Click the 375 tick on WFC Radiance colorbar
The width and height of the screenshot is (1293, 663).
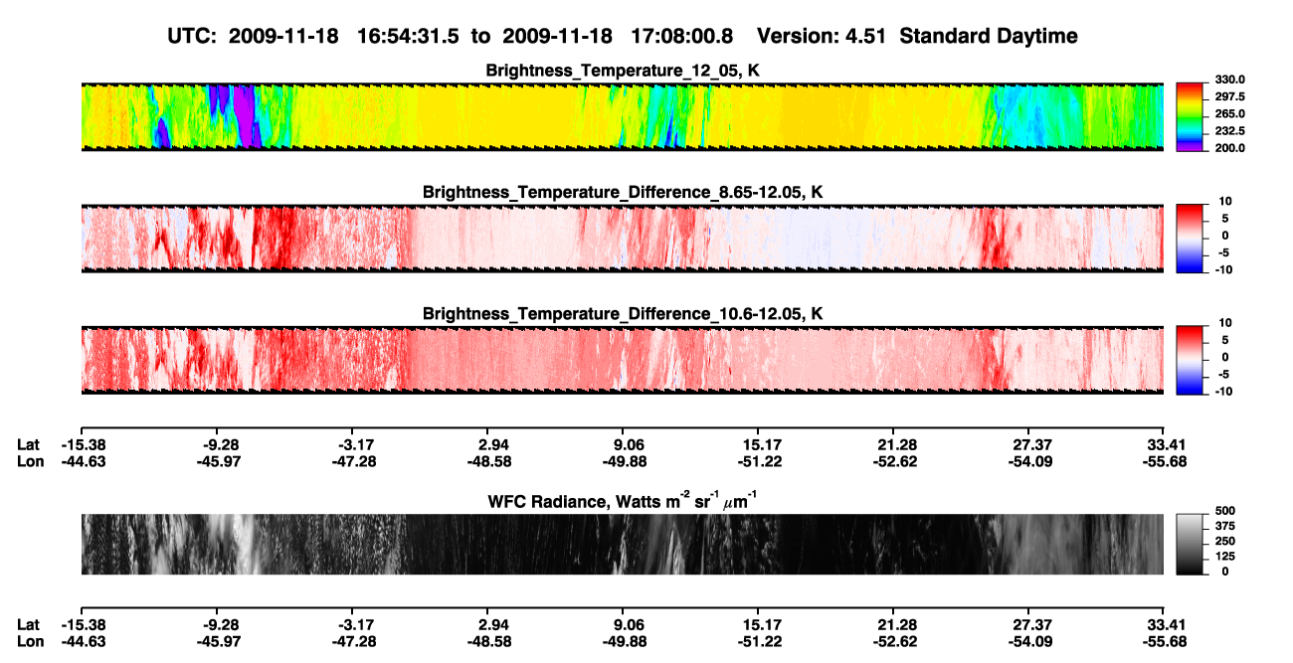coord(1224,527)
